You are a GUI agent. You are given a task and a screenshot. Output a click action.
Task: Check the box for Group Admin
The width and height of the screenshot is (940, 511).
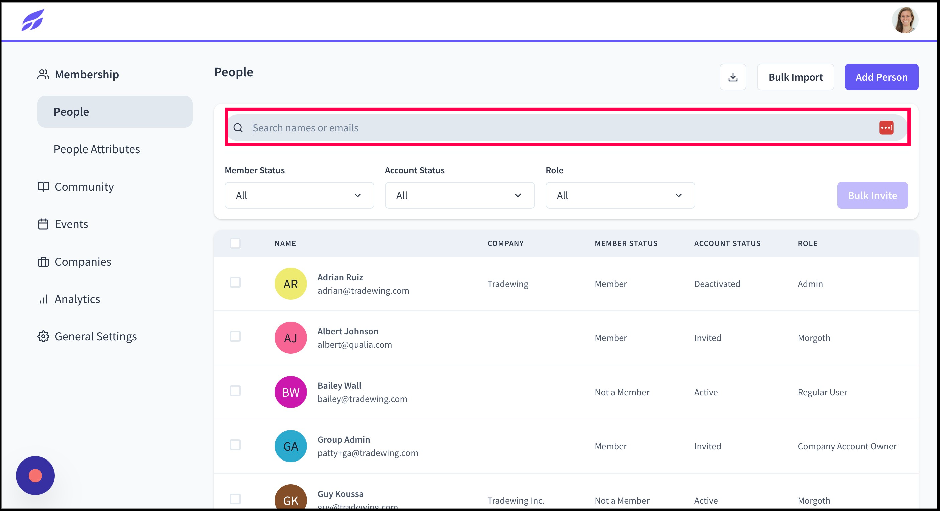click(235, 445)
